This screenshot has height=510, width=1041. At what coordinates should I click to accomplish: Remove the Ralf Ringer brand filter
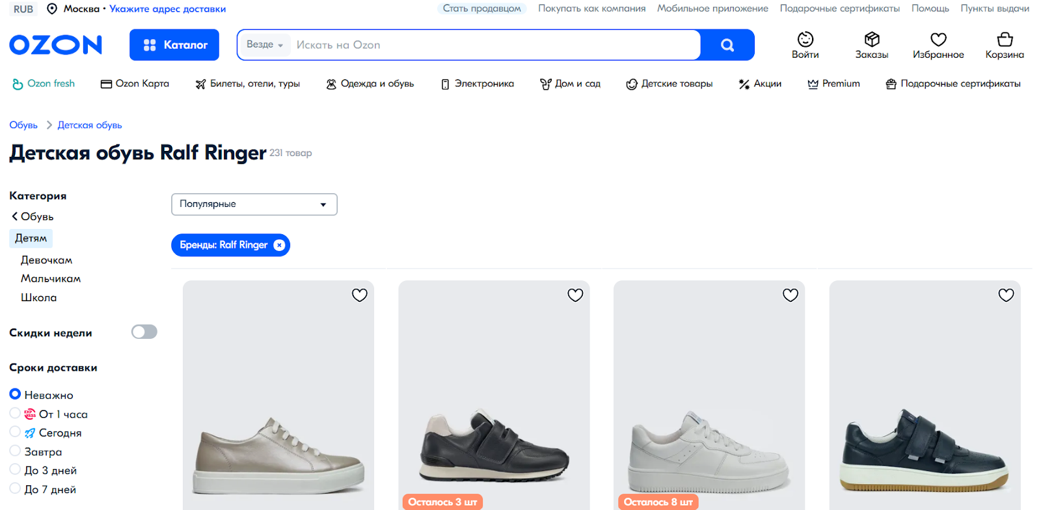(x=279, y=245)
